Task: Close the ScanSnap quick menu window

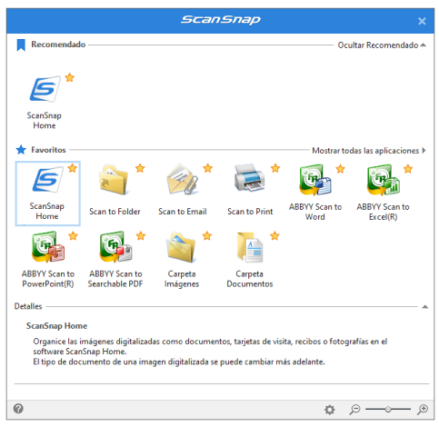Action: 422,21
